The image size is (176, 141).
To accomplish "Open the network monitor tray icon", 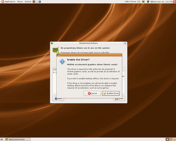I will [x=148, y=2].
